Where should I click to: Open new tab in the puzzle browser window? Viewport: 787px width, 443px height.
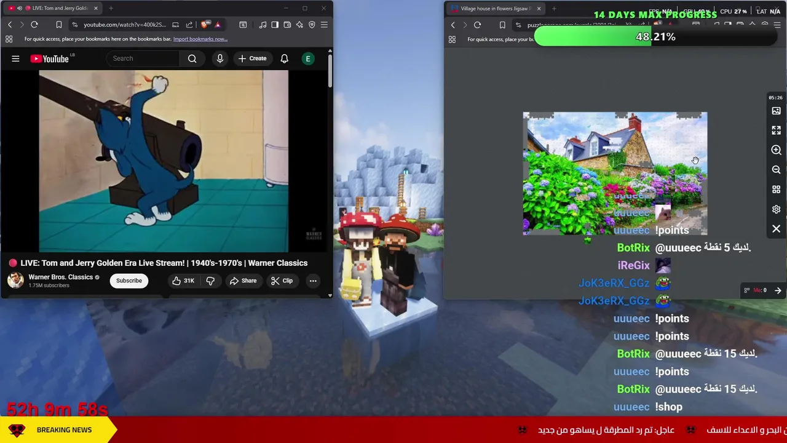point(554,9)
